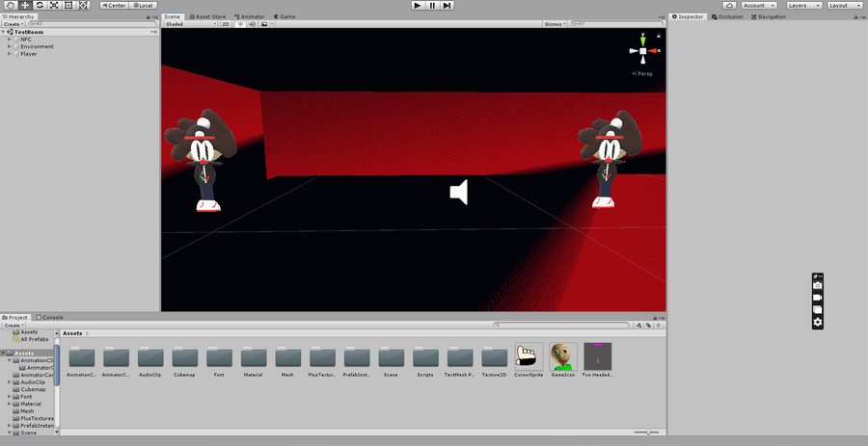Select the CursorSprite asset
868x446 pixels.
(x=529, y=359)
